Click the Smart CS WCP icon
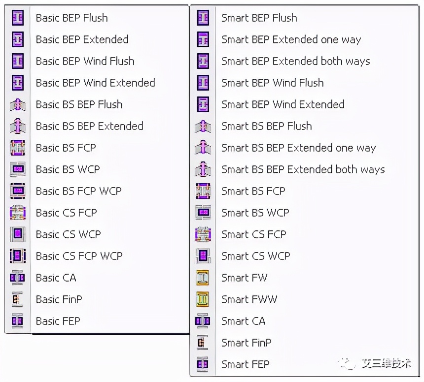The width and height of the screenshot is (424, 382). point(203,256)
